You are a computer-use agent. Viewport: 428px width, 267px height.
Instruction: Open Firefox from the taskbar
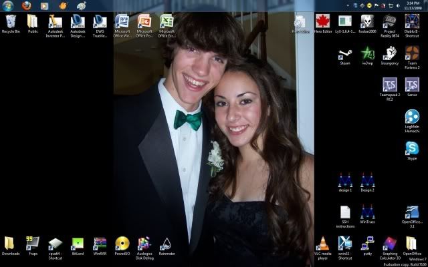(x=26, y=5)
